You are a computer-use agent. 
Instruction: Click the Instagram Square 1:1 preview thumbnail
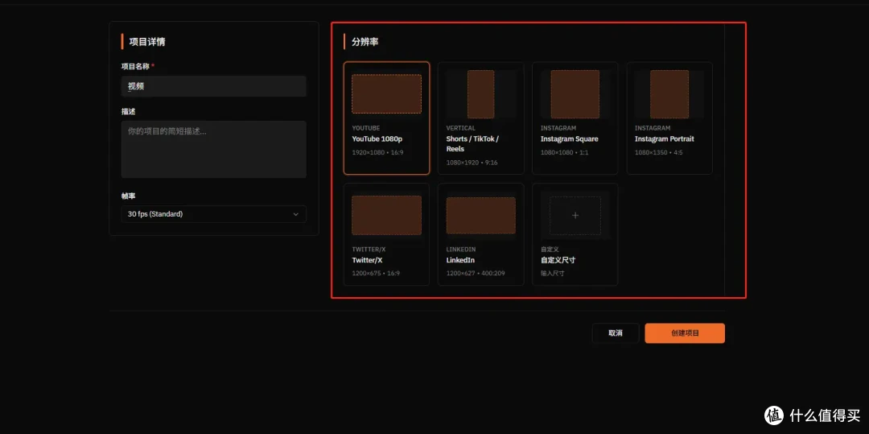[x=575, y=94]
